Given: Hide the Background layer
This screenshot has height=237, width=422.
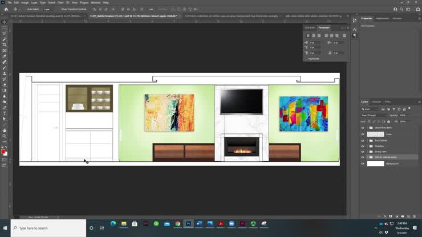Looking at the screenshot, I should (363, 164).
